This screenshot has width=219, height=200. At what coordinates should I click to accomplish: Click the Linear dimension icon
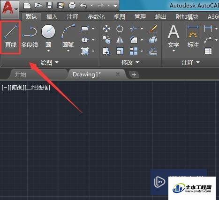point(208,29)
